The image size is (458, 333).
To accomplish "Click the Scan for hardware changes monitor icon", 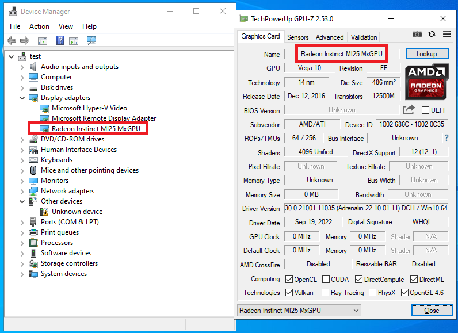I will [x=91, y=40].
